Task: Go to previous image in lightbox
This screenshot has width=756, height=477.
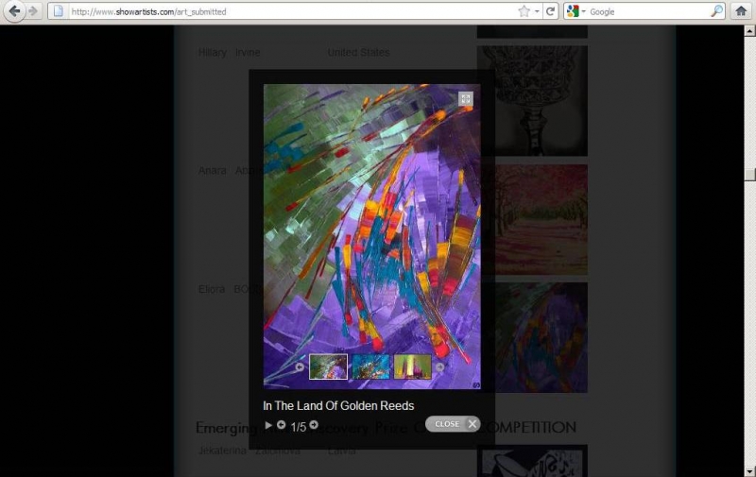Action: pos(281,425)
